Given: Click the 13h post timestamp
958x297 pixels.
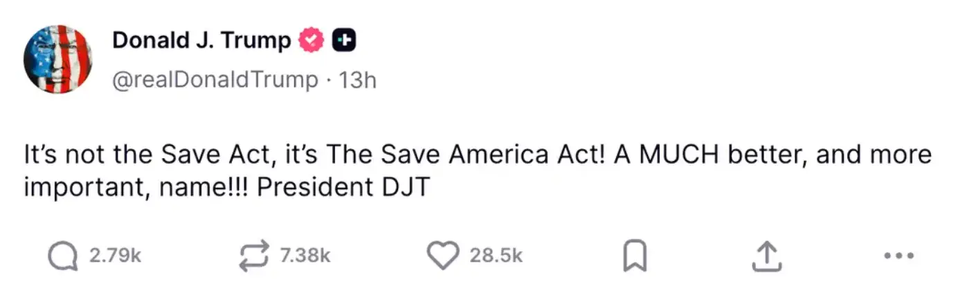Looking at the screenshot, I should click(359, 80).
